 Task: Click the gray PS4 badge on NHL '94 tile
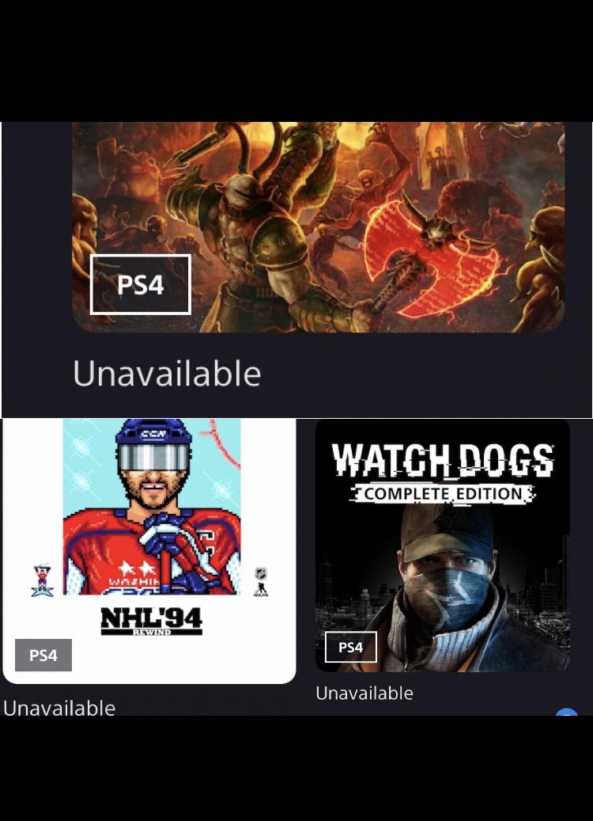(x=43, y=655)
